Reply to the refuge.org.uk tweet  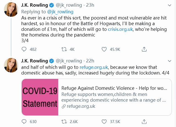24,121
